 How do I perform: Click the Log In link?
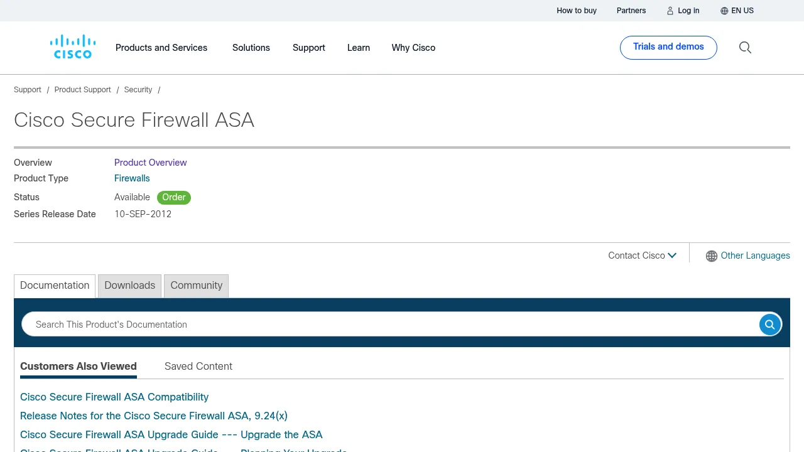click(688, 11)
